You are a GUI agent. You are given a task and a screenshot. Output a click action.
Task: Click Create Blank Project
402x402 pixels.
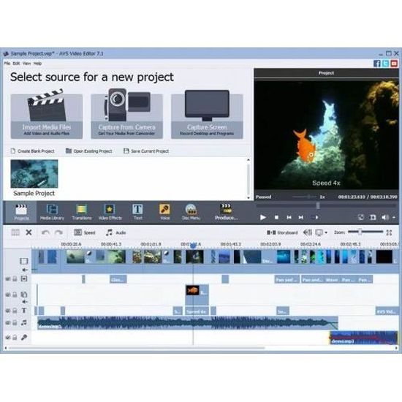click(33, 151)
